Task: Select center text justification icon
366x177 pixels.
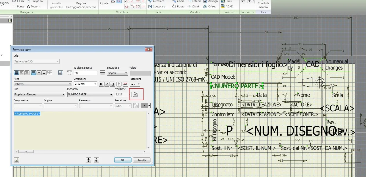Action: [x=22, y=73]
